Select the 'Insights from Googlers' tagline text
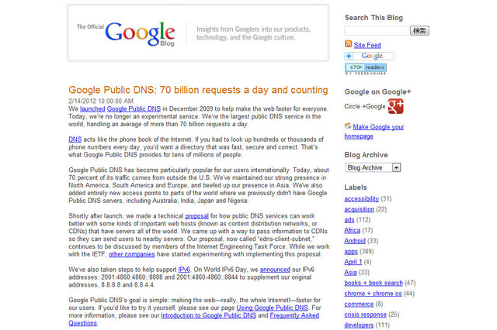This screenshot has width=497, height=330. tap(253, 33)
